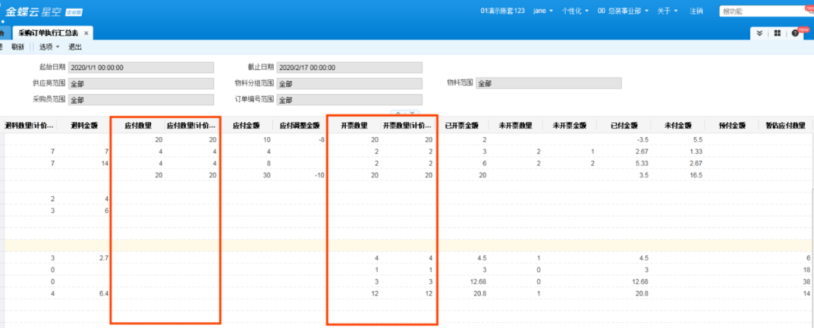Viewport: 814px width, 328px height.
Task: Select the 1.33 未付金额 cell
Action: point(678,151)
